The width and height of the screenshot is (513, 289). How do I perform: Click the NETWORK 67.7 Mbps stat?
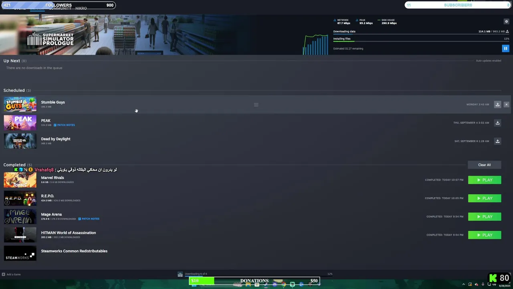[343, 22]
